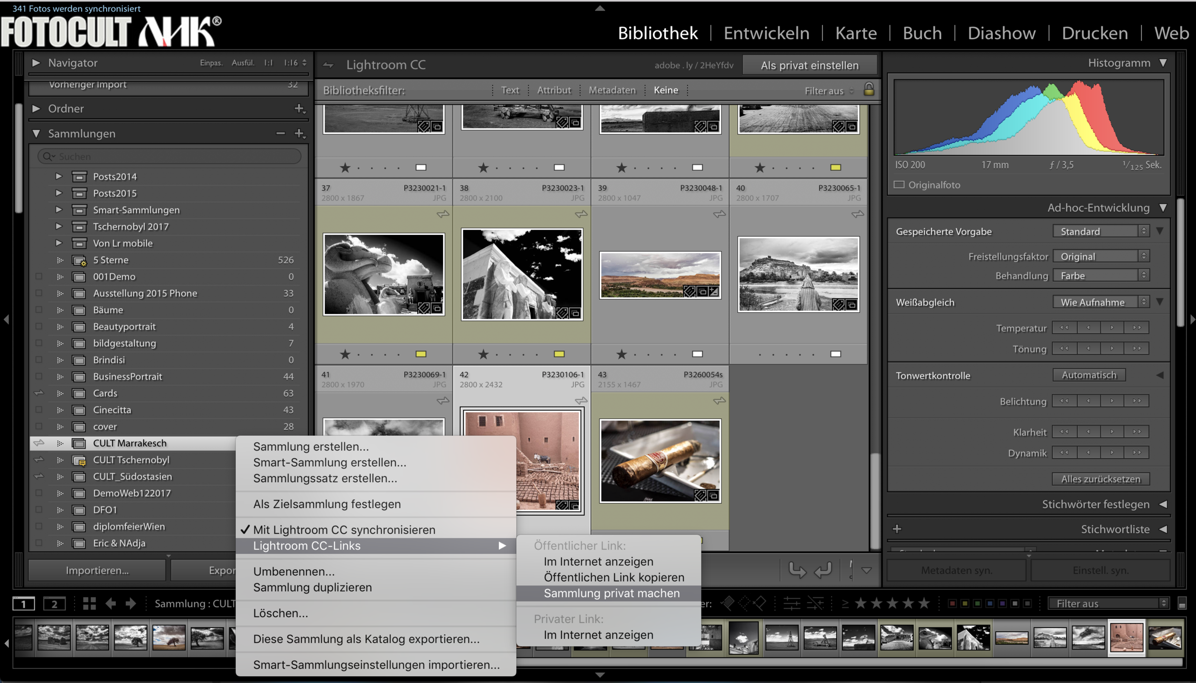The width and height of the screenshot is (1196, 683).
Task: Switch to the Entwickeln module
Action: click(x=766, y=33)
